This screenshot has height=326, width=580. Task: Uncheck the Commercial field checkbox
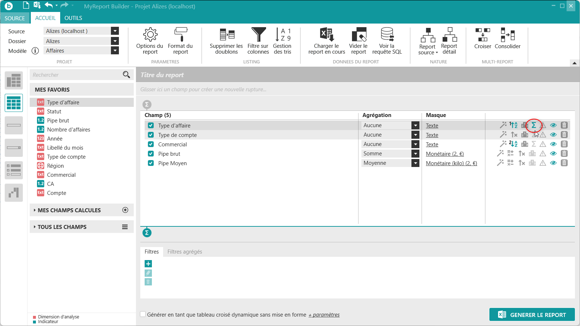point(151,144)
